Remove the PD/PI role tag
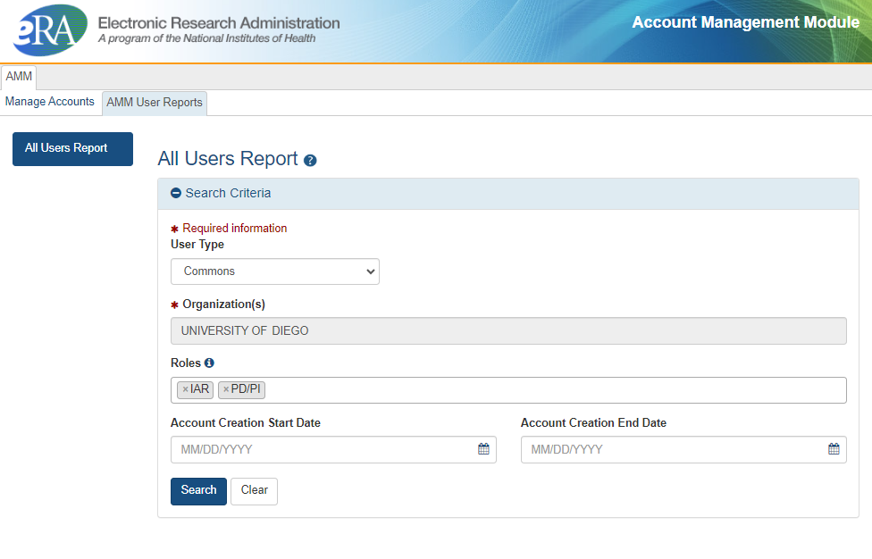The height and width of the screenshot is (559, 872). 226,389
